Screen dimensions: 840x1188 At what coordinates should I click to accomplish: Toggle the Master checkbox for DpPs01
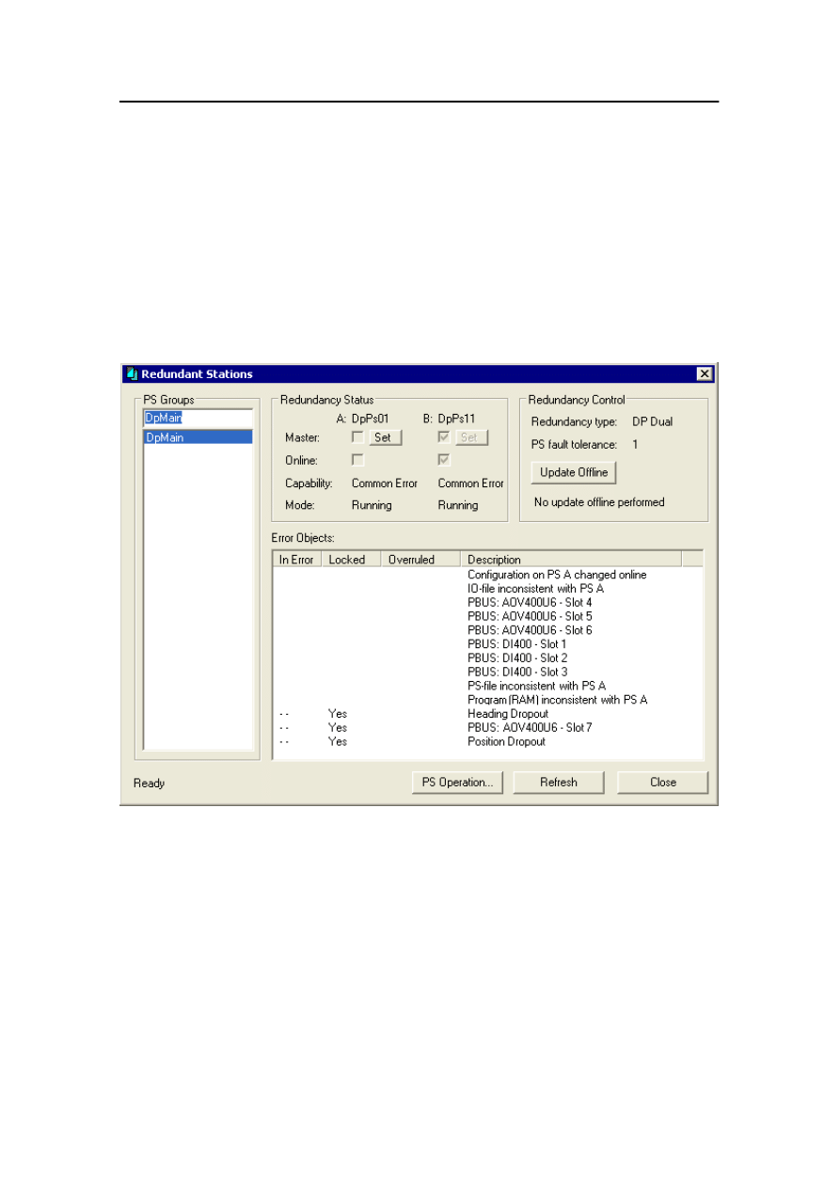click(x=357, y=437)
